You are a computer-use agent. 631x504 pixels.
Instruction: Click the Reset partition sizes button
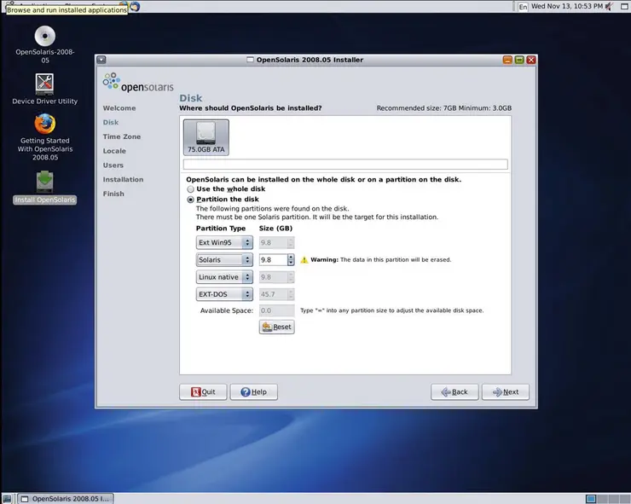click(276, 327)
